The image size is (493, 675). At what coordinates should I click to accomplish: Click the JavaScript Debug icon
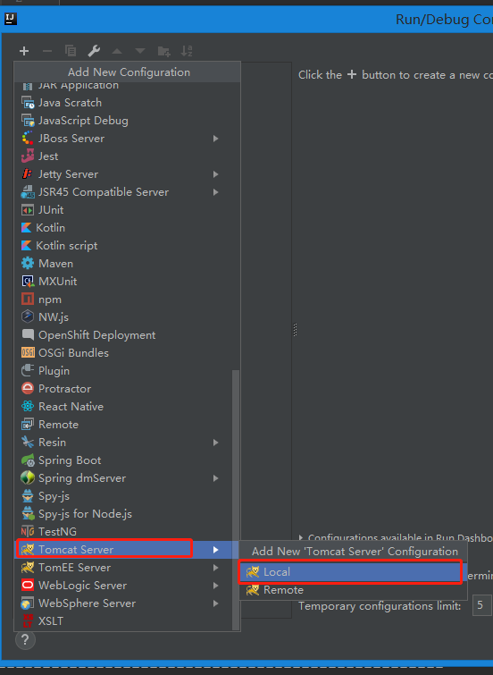28,121
